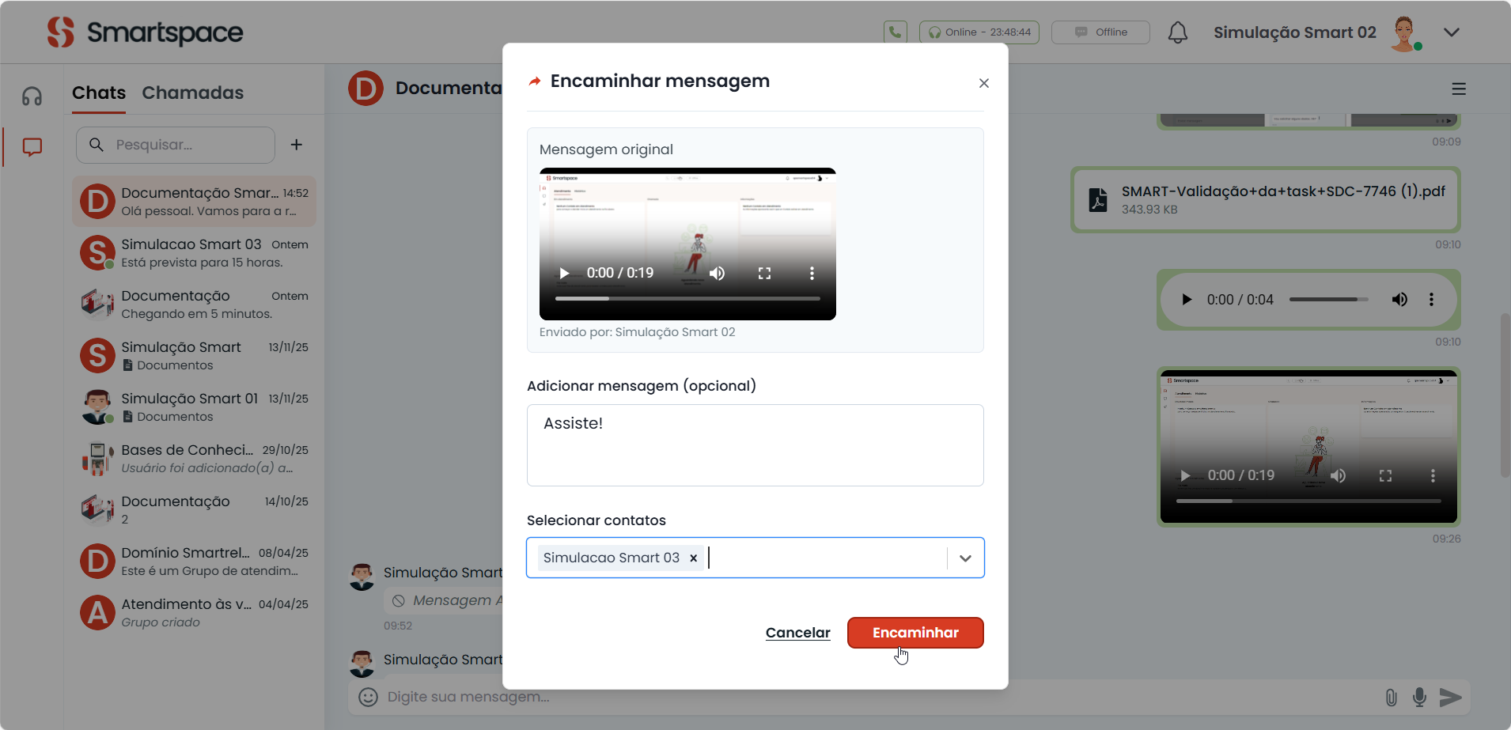The height and width of the screenshot is (730, 1511).
Task: Open the hamburger menu of the conversation
Action: (x=1459, y=89)
